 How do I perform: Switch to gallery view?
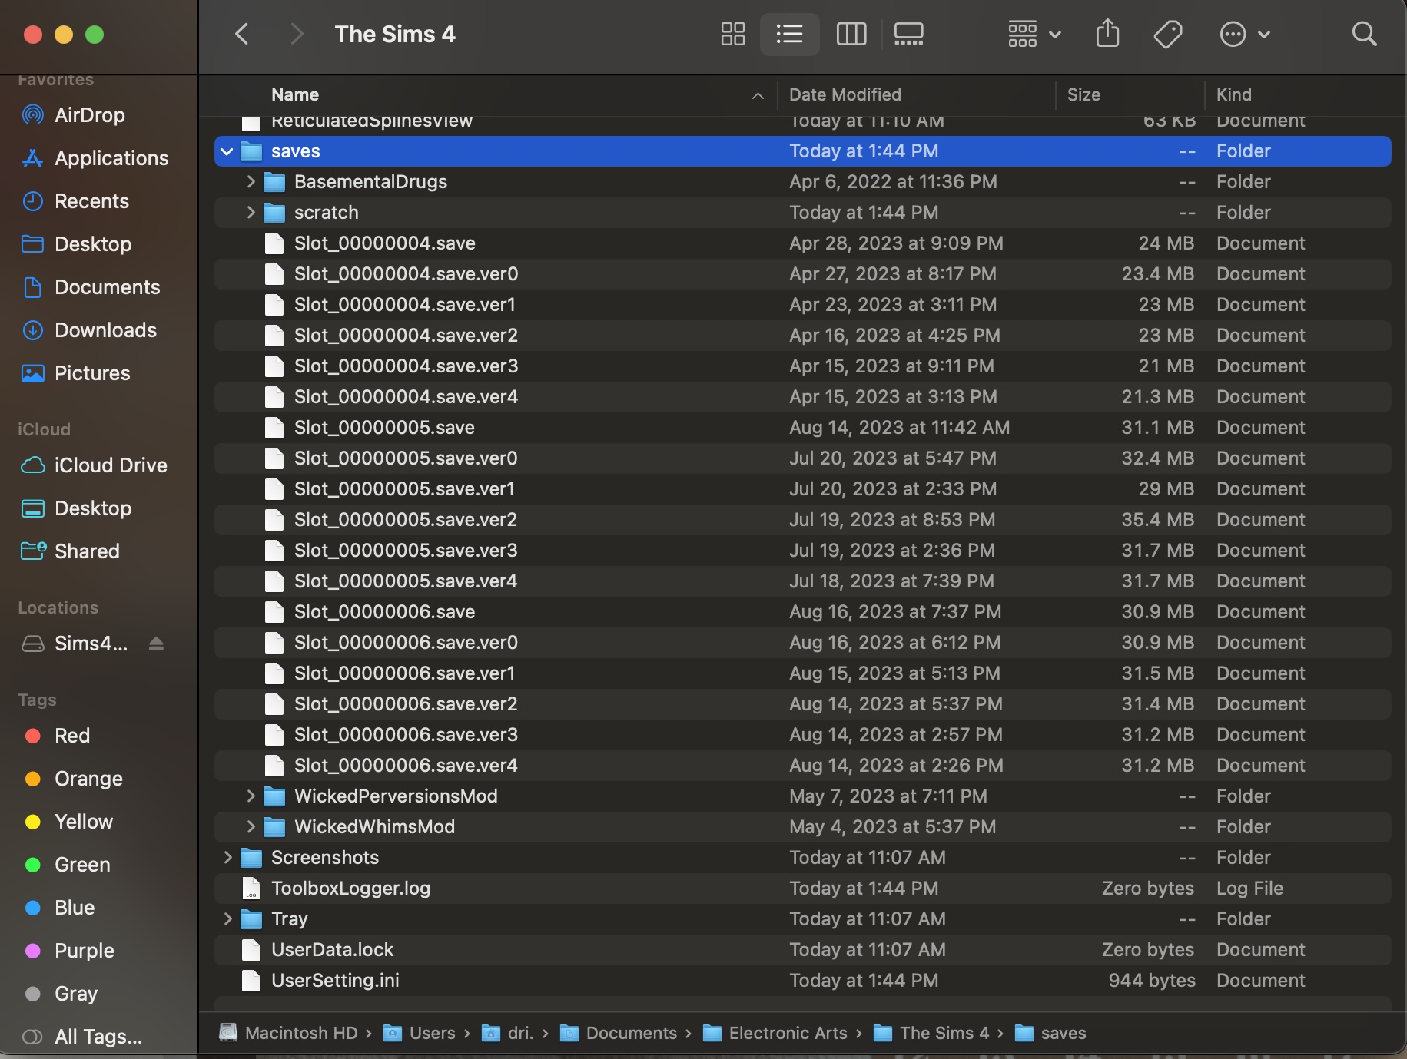908,34
